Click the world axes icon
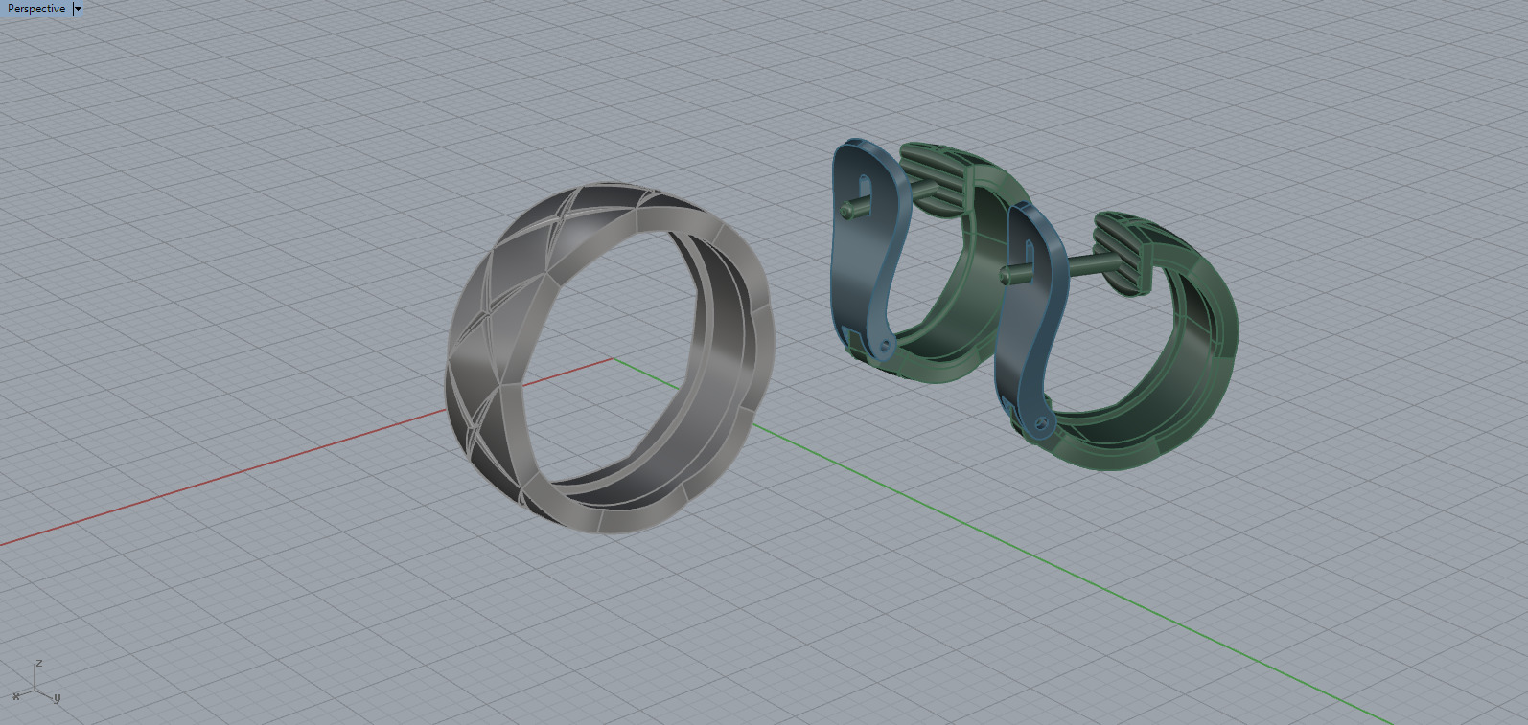This screenshot has height=725, width=1528. click(x=36, y=682)
